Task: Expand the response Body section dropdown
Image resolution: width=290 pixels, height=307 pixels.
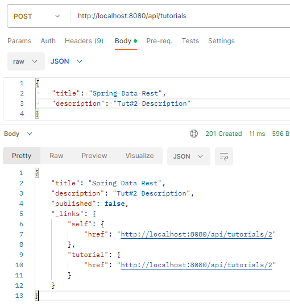Action: coord(18,134)
